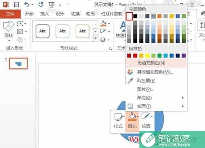Image resolution: width=205 pixels, height=148 pixels.
Task: Expand the full shape styles gallery
Action: [96, 38]
